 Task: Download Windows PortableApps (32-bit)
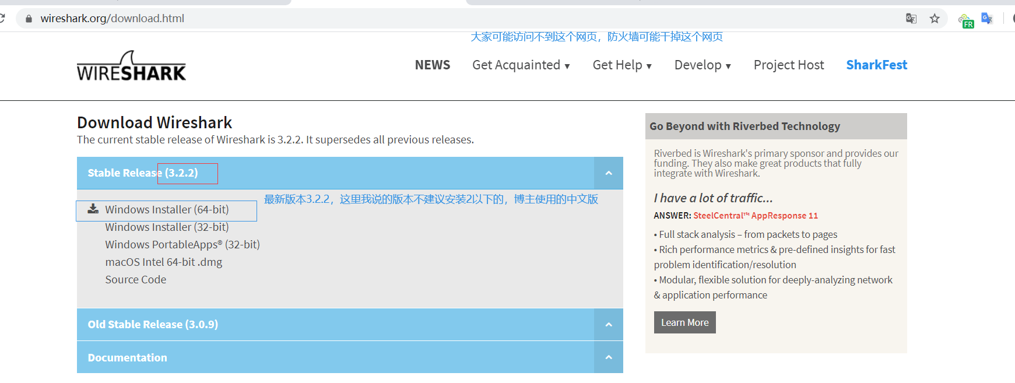[x=182, y=244]
